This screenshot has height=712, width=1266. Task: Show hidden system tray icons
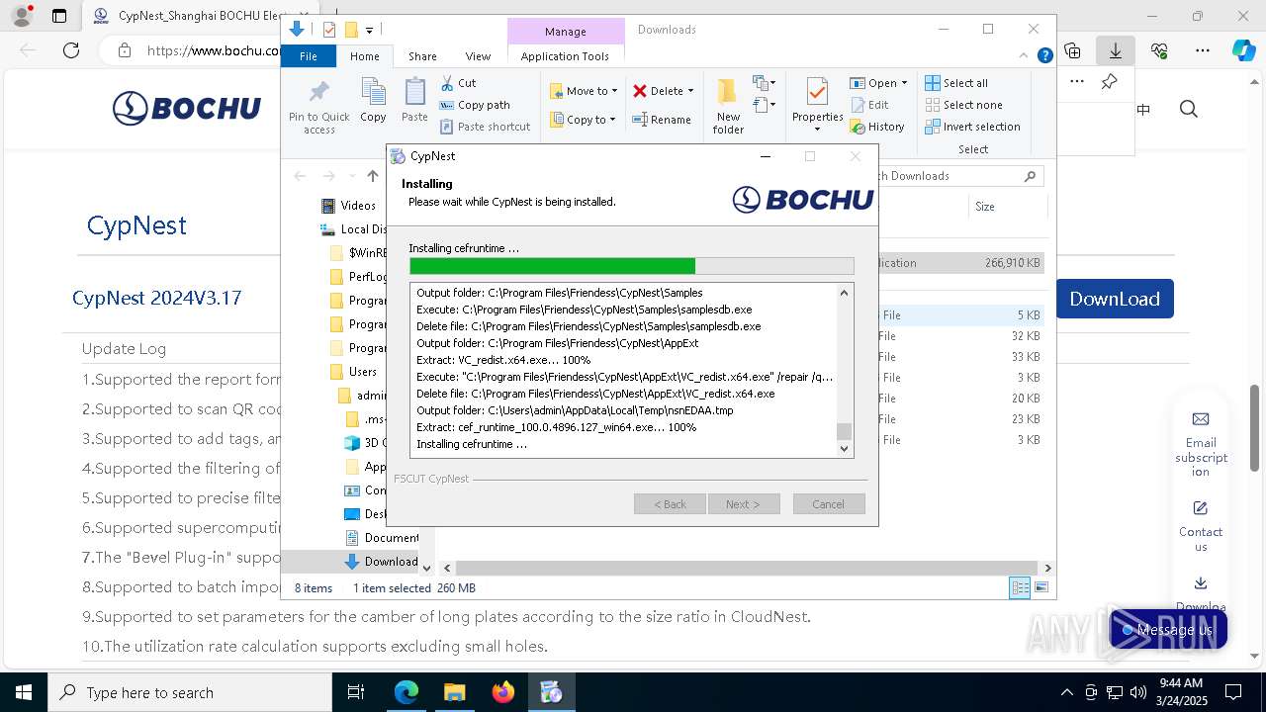pos(1066,692)
